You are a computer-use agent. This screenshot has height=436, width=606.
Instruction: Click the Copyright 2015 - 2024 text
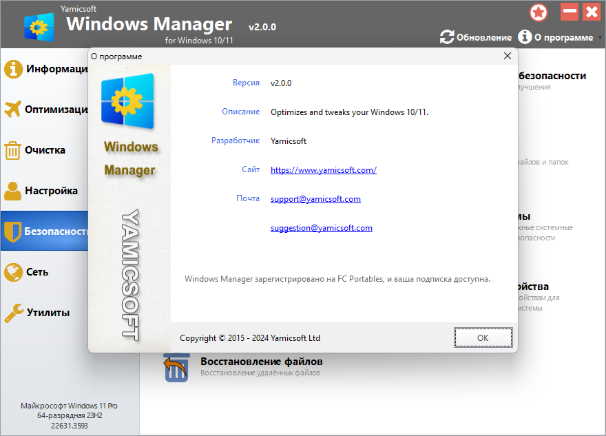tap(250, 338)
